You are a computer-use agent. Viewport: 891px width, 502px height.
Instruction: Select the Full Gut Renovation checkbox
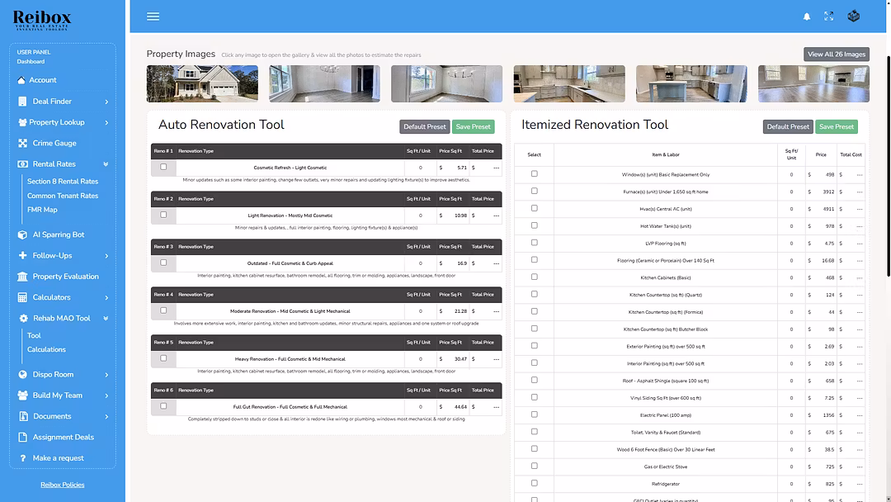coord(163,406)
